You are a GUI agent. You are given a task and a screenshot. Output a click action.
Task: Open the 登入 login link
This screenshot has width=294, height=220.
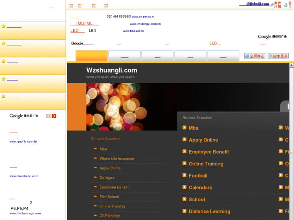click(290, 5)
